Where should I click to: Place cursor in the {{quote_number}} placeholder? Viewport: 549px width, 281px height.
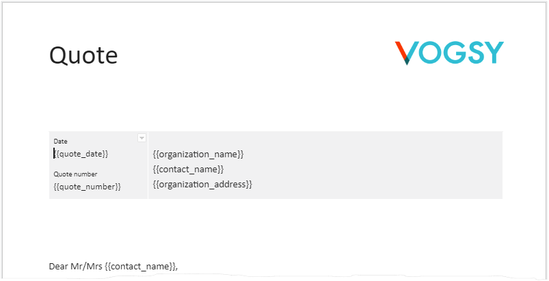coord(88,187)
